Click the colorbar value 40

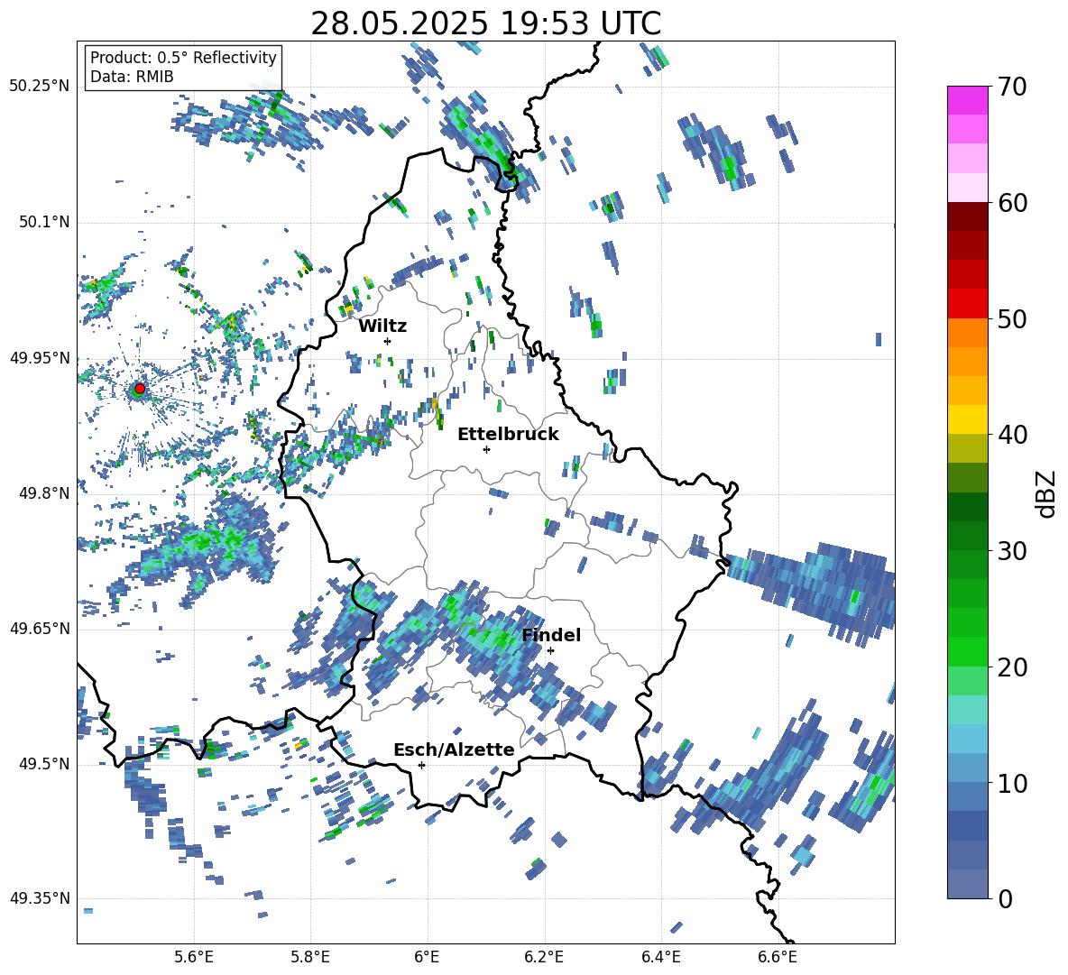click(1012, 435)
